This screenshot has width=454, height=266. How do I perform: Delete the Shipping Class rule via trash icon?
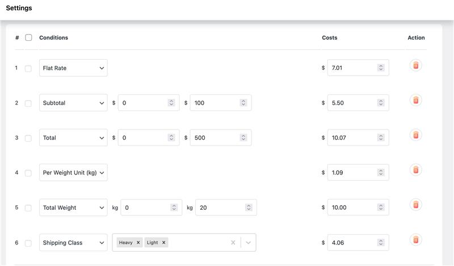click(416, 240)
